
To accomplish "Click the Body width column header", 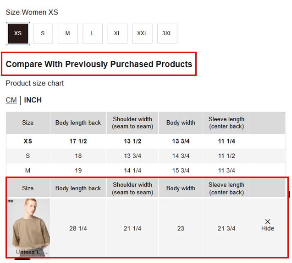I will pyautogui.click(x=181, y=123).
